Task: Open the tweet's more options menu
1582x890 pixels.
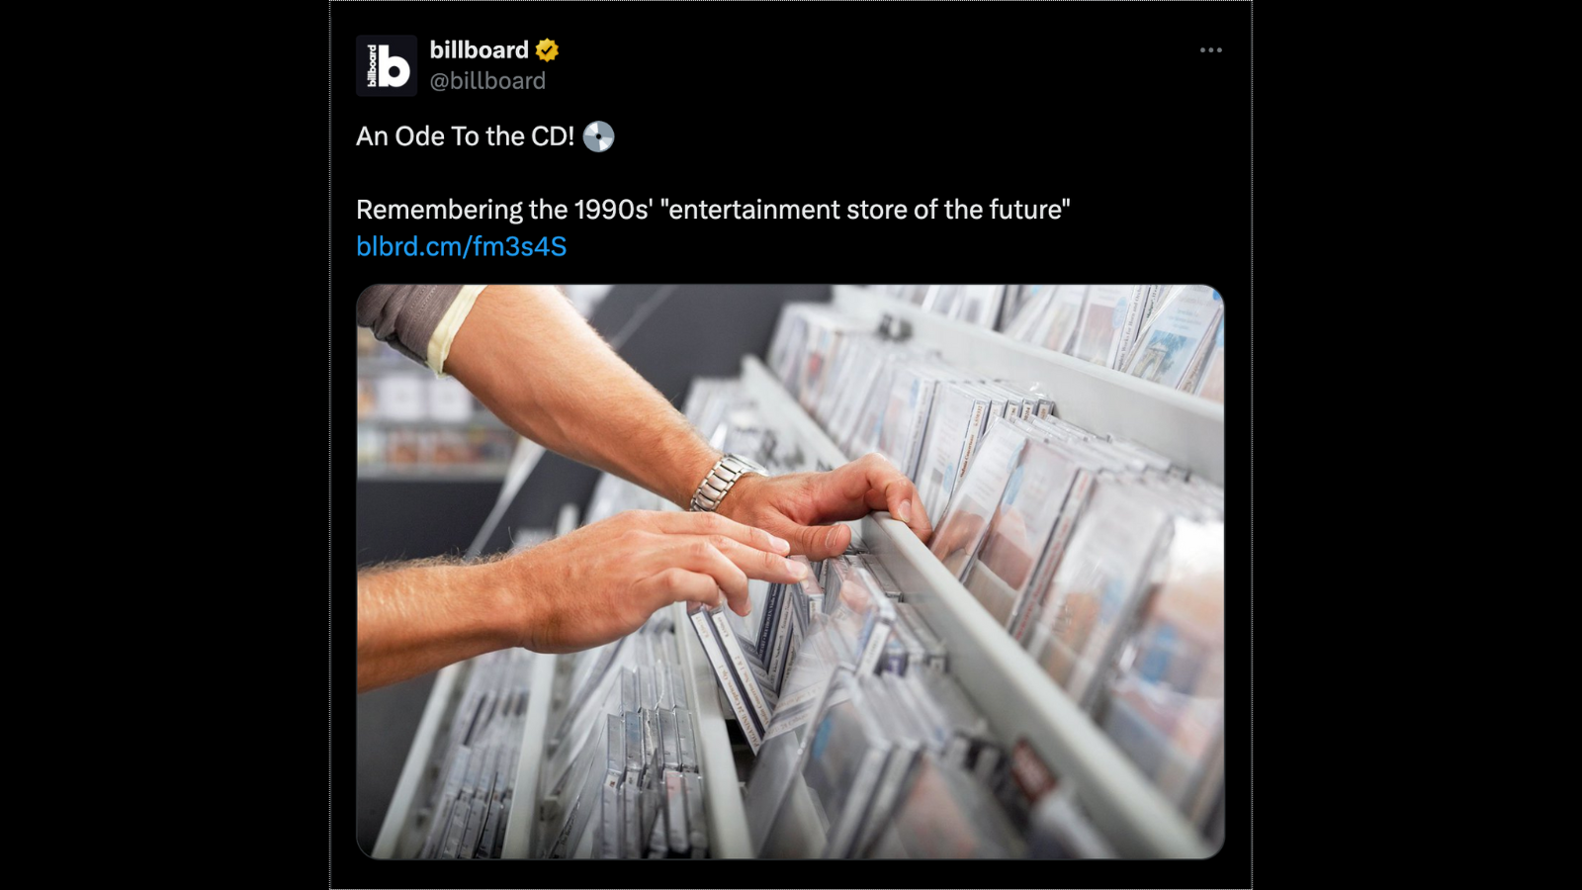Action: tap(1210, 50)
